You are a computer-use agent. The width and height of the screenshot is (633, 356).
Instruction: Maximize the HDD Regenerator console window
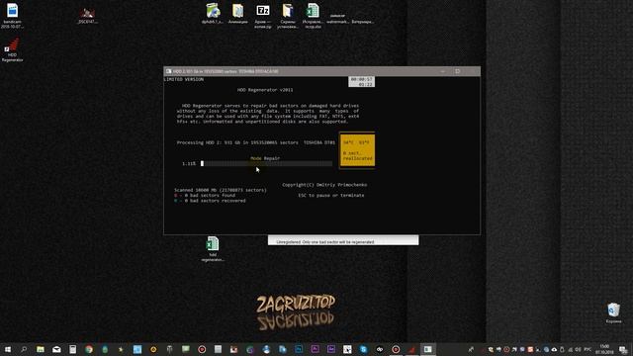(457, 71)
